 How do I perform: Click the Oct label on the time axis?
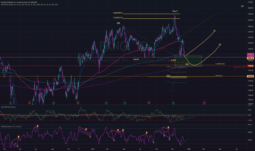point(68,149)
